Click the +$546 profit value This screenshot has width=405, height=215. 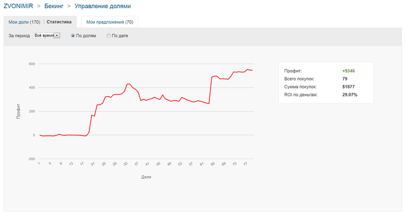pos(348,71)
